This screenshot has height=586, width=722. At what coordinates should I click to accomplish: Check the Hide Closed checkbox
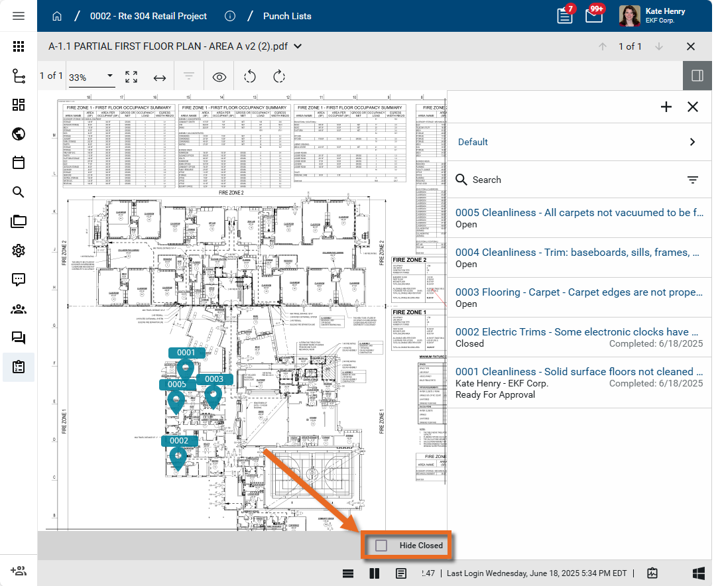381,546
